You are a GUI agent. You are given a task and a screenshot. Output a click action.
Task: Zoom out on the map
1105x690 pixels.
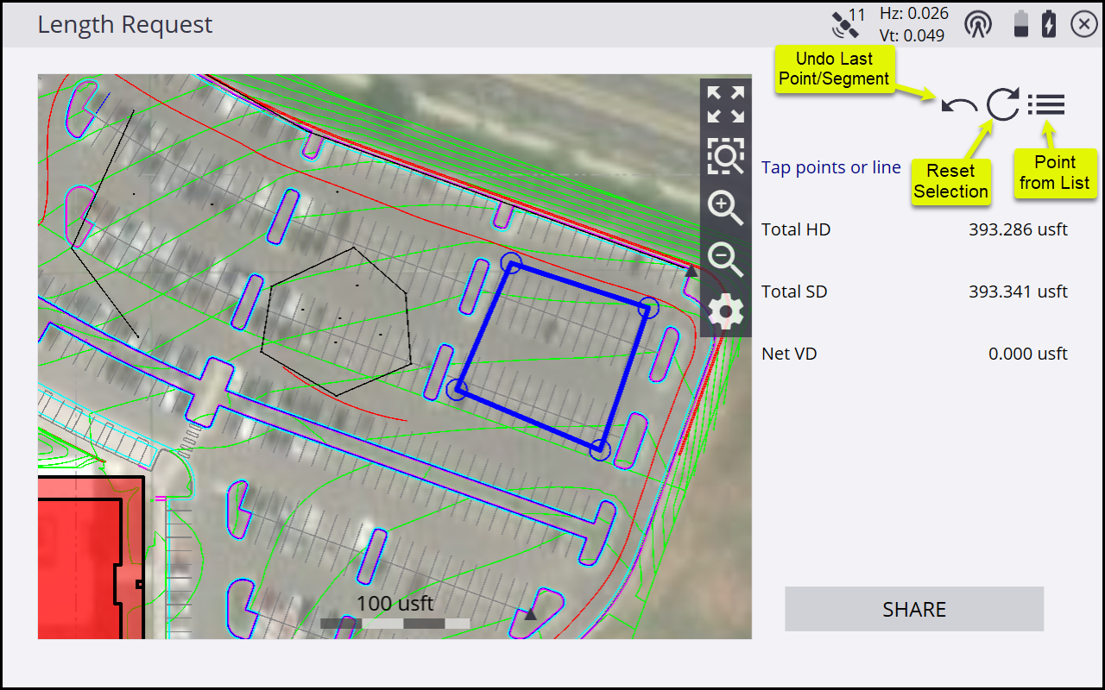point(725,259)
